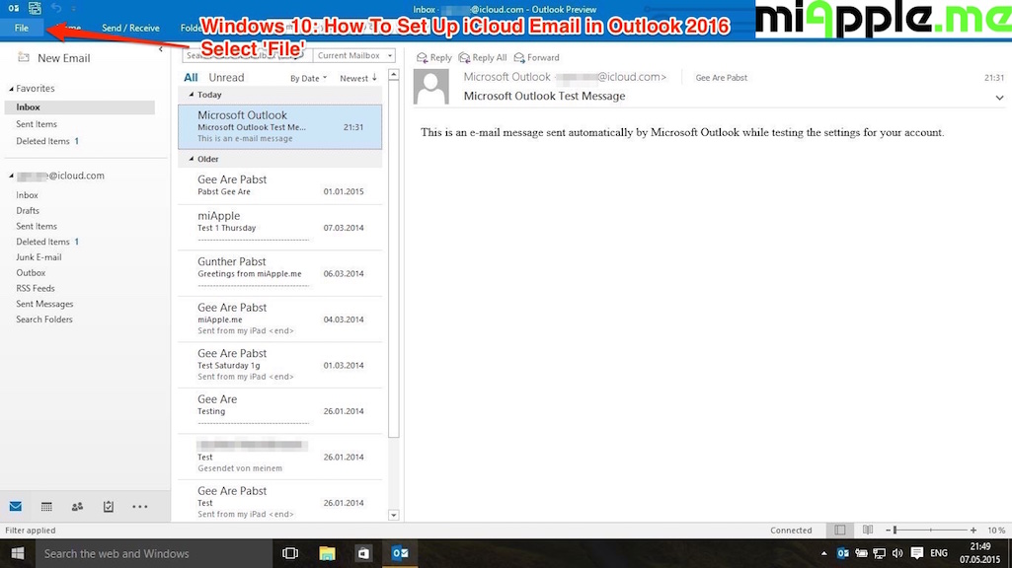Select the File tab
Viewport: 1012px width, 568px height.
[21, 28]
